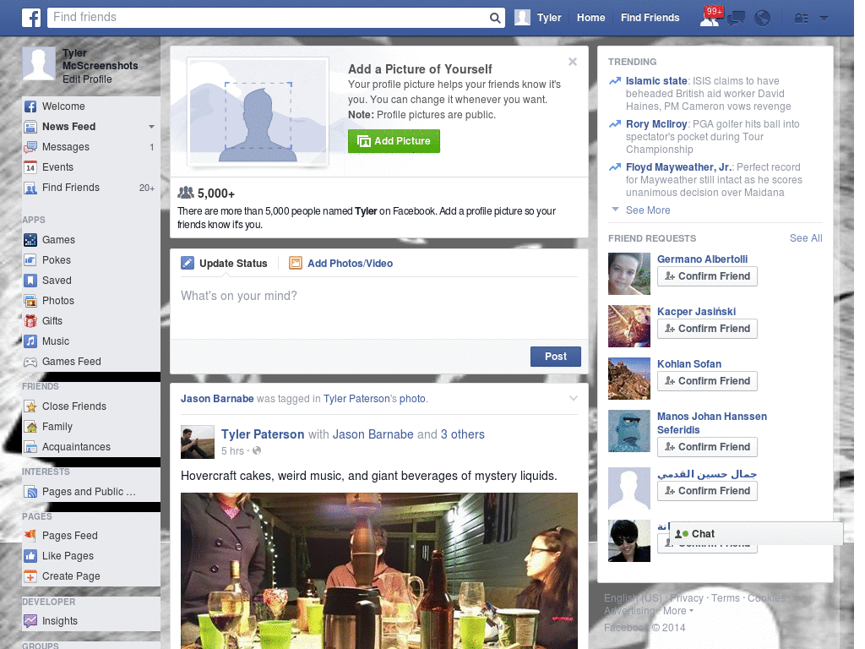Viewport: 865px width, 649px height.
Task: Close the Add a Picture prompt
Action: [x=573, y=62]
